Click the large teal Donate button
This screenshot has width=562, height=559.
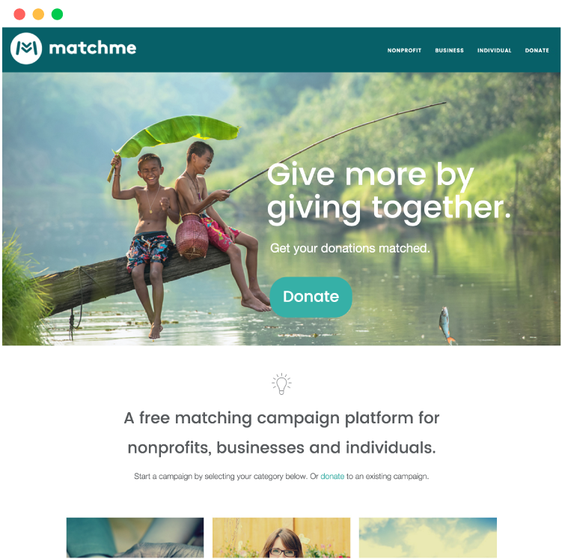[311, 297]
